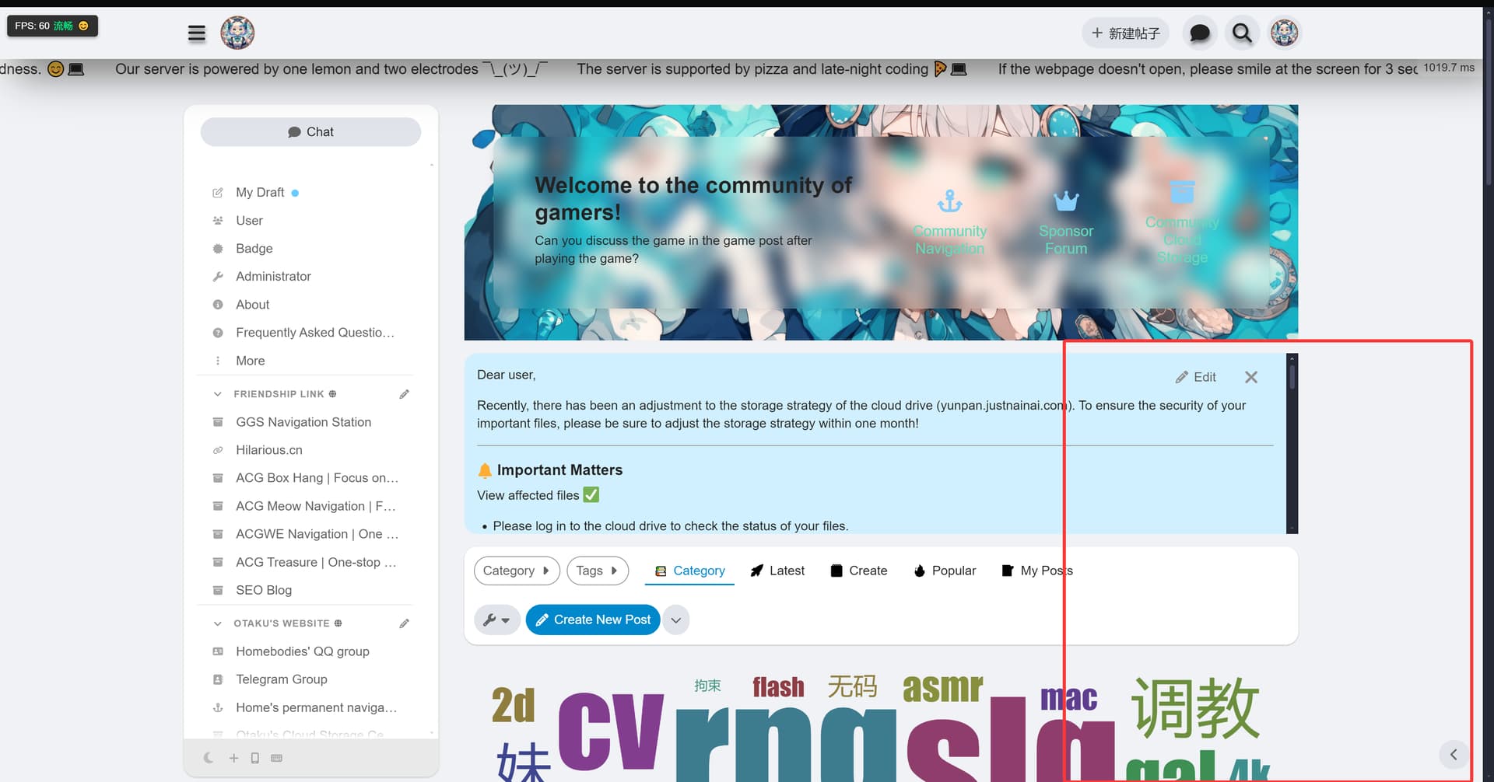Collapse the Otaku's Website section
Image resolution: width=1494 pixels, height=782 pixels.
[218, 623]
